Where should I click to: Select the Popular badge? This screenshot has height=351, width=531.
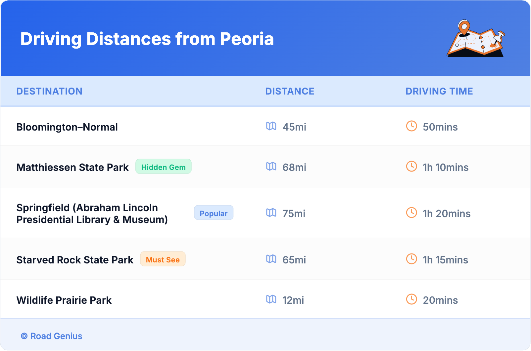(x=214, y=213)
